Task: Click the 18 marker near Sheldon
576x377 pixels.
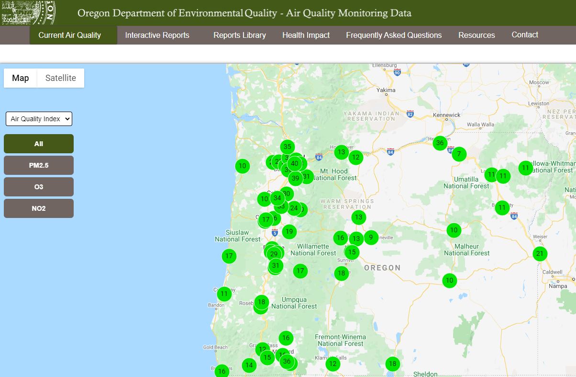Action: [x=393, y=364]
